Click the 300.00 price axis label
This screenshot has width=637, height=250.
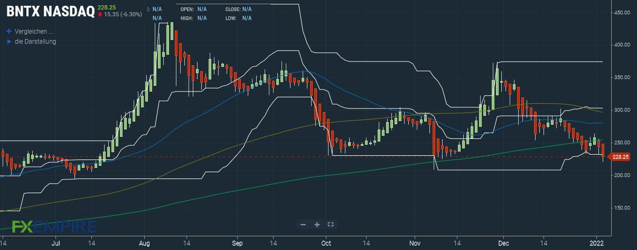[623, 110]
